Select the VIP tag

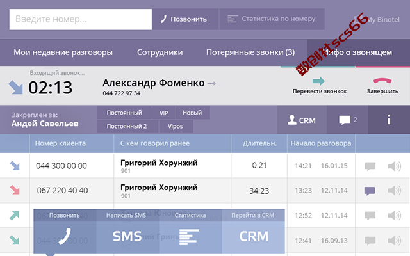[164, 113]
